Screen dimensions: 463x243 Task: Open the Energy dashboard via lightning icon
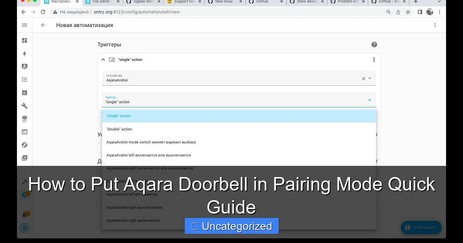point(24,54)
